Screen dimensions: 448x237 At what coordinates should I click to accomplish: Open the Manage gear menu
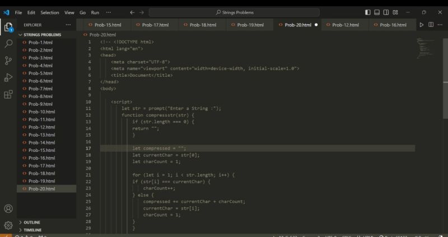click(x=8, y=225)
